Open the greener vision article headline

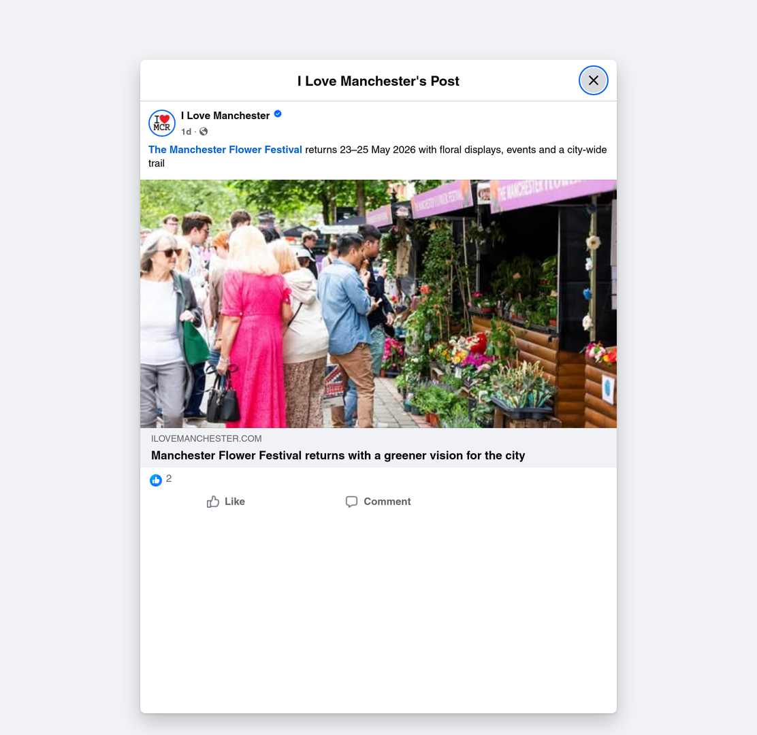[338, 455]
